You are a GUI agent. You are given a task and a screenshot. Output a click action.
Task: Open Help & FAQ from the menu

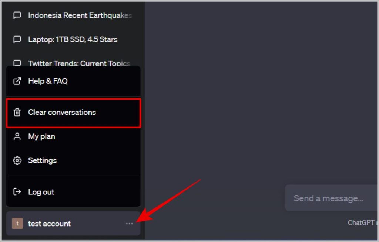(x=73, y=81)
